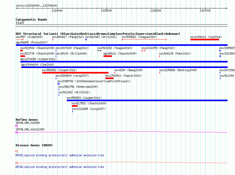Screen dimensions: 235x175
Task: Open variant esv2760510 (Vogler2010)
Action: [123, 76]
